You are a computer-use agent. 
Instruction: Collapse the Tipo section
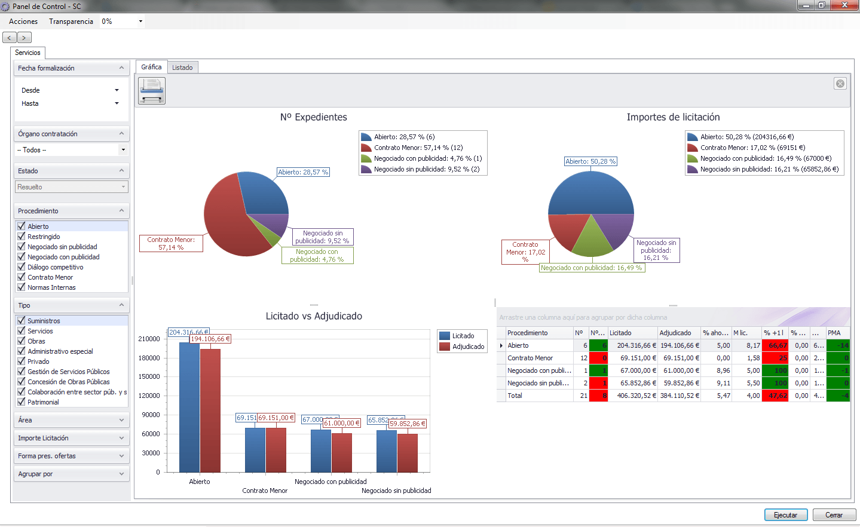tap(122, 305)
